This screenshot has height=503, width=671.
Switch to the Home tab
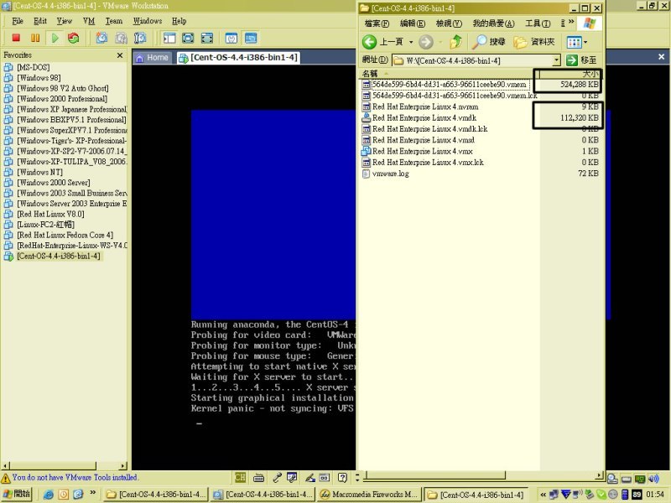point(152,58)
